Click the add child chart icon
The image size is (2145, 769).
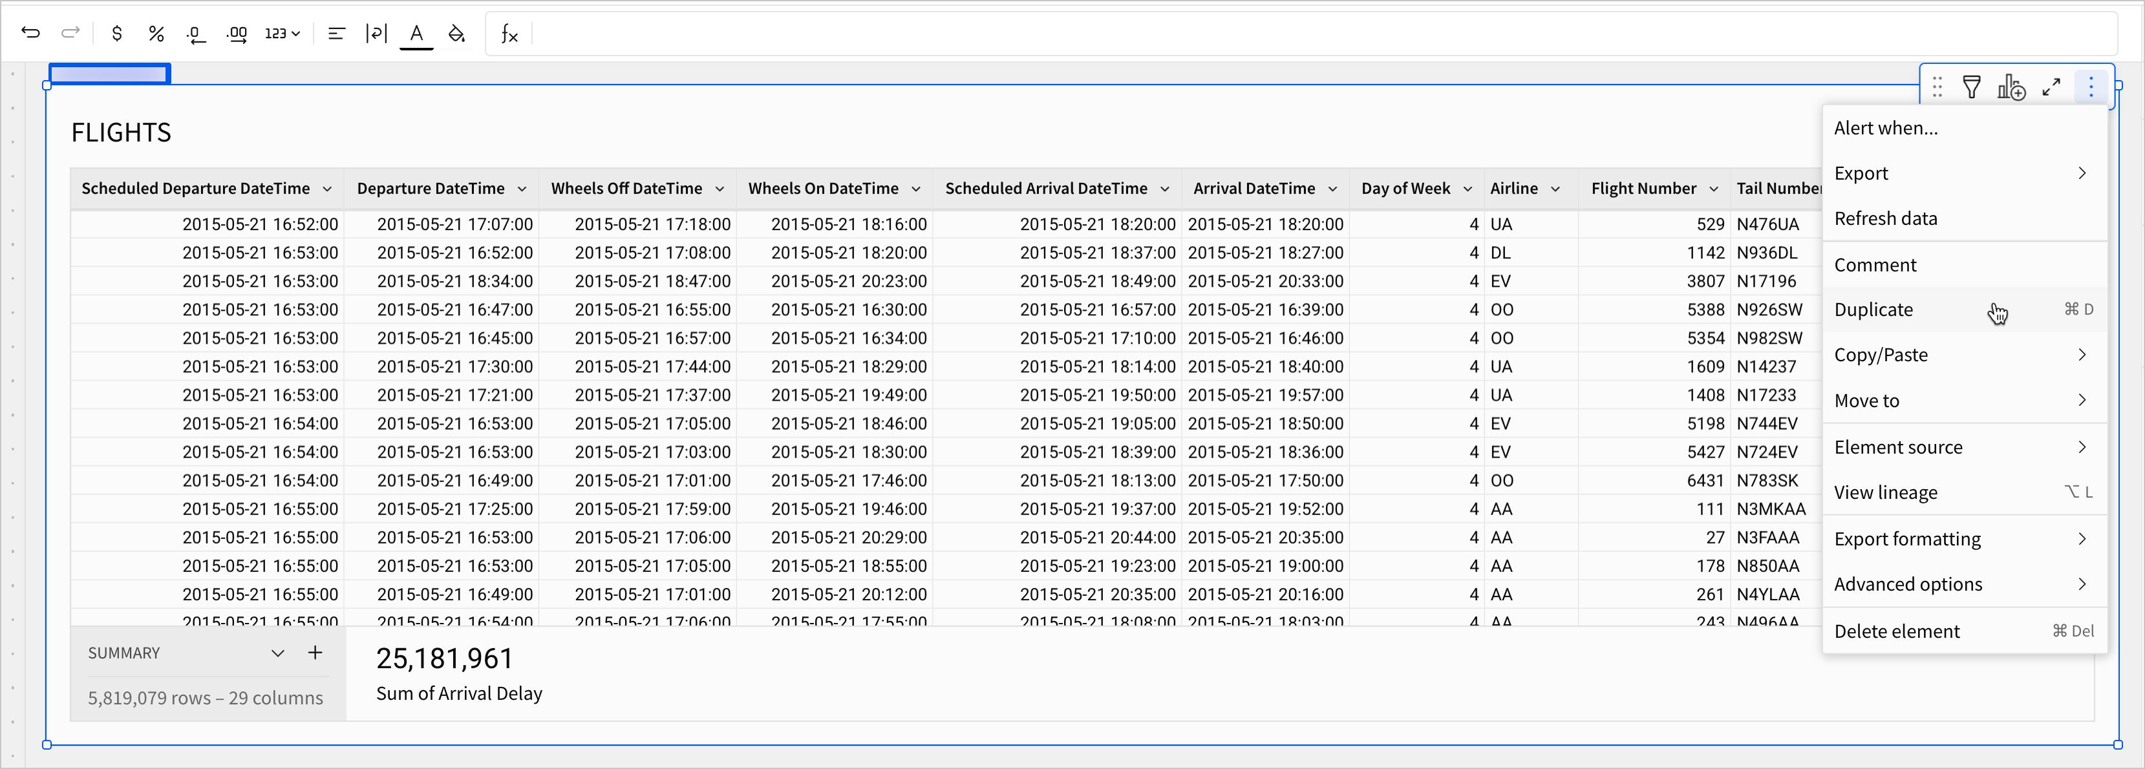coord(2011,87)
